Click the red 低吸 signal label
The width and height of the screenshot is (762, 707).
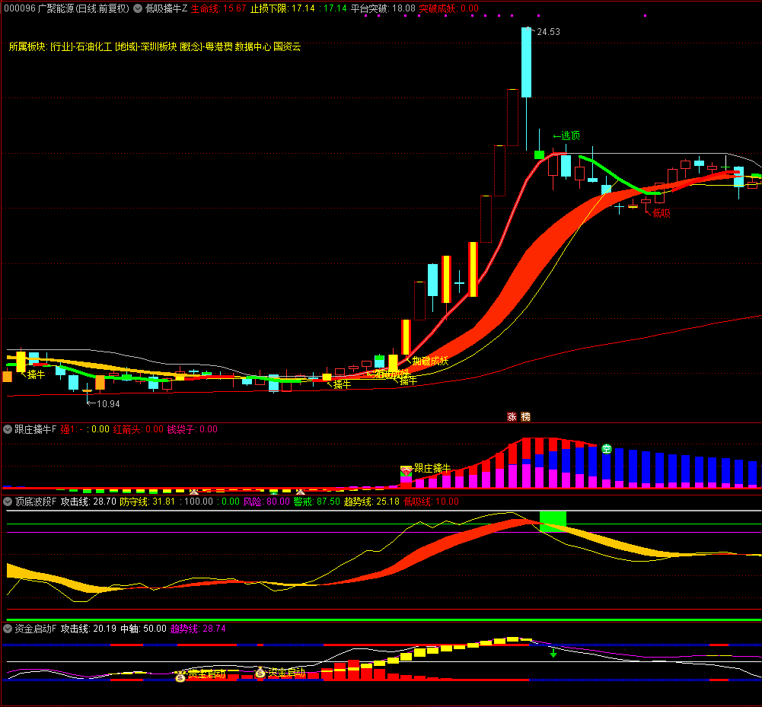(x=661, y=213)
